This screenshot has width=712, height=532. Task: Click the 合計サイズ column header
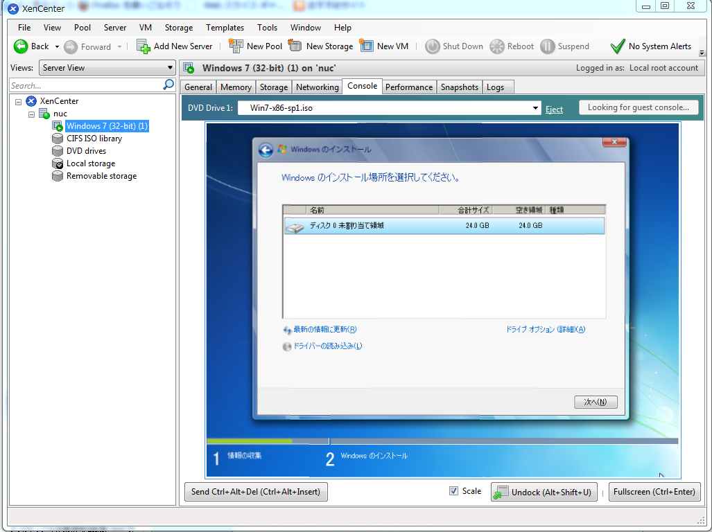(466, 210)
